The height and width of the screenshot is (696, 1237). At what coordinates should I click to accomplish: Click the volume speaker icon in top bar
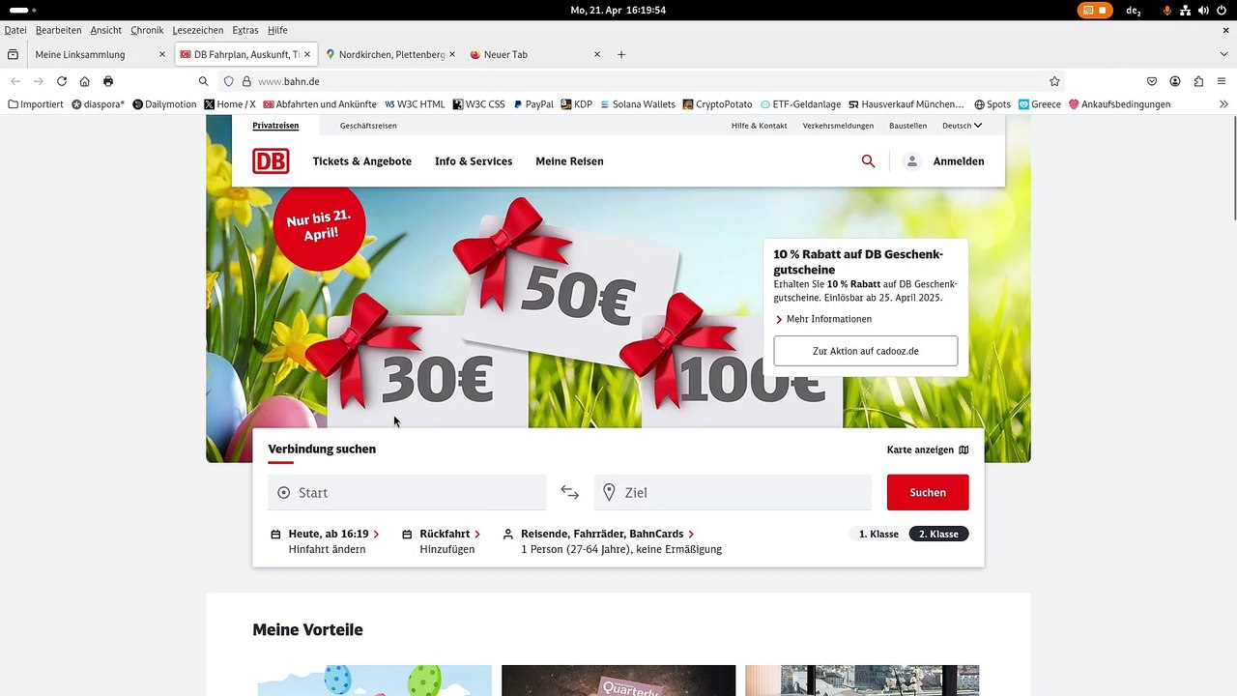pyautogui.click(x=1203, y=10)
